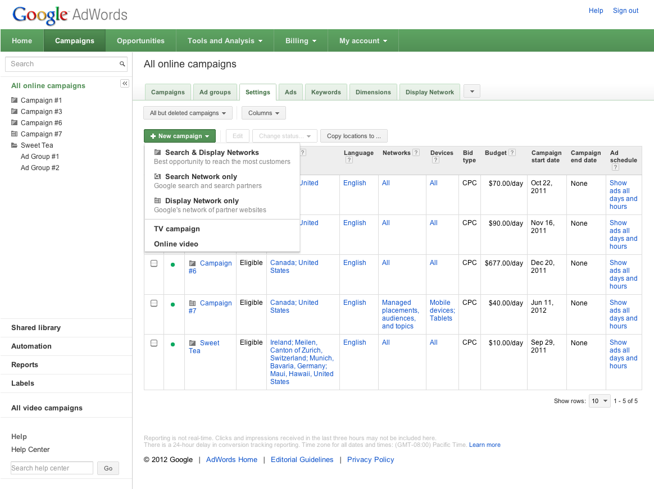The height and width of the screenshot is (489, 654).
Task: Click the Google AdWords logo
Action: click(70, 15)
